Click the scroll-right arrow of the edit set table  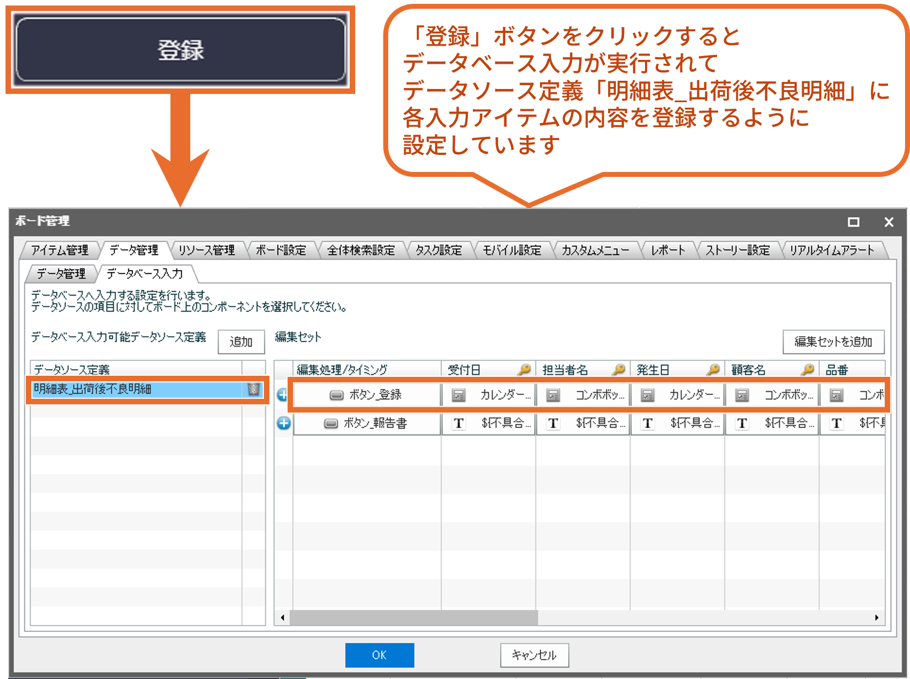pos(876,617)
